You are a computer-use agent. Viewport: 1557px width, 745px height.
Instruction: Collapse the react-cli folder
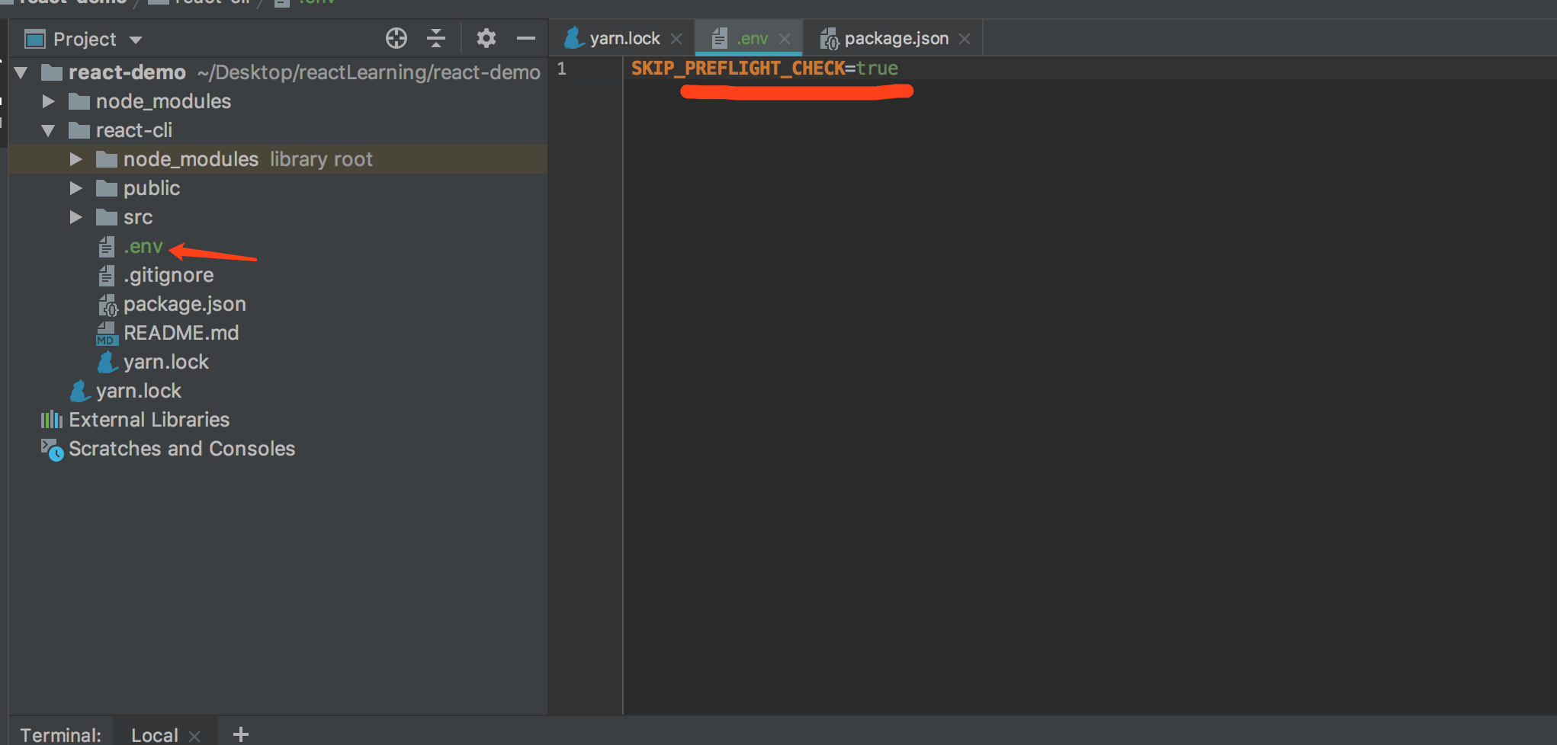(49, 130)
